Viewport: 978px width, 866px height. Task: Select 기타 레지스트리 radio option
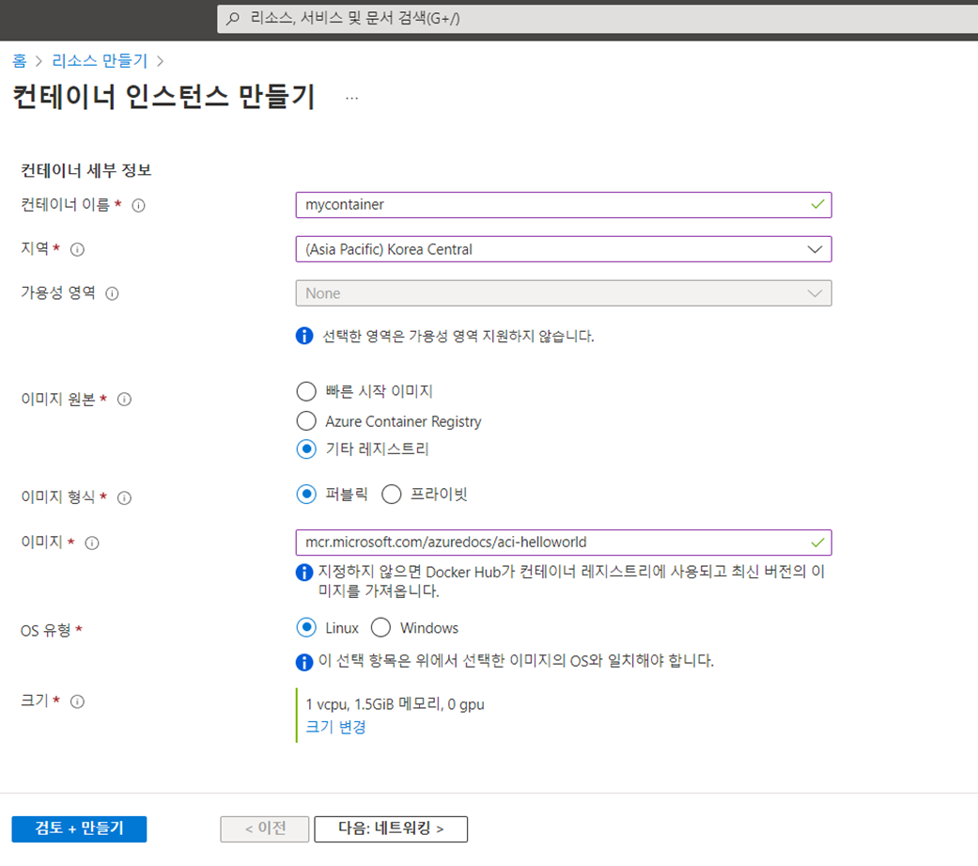click(306, 449)
